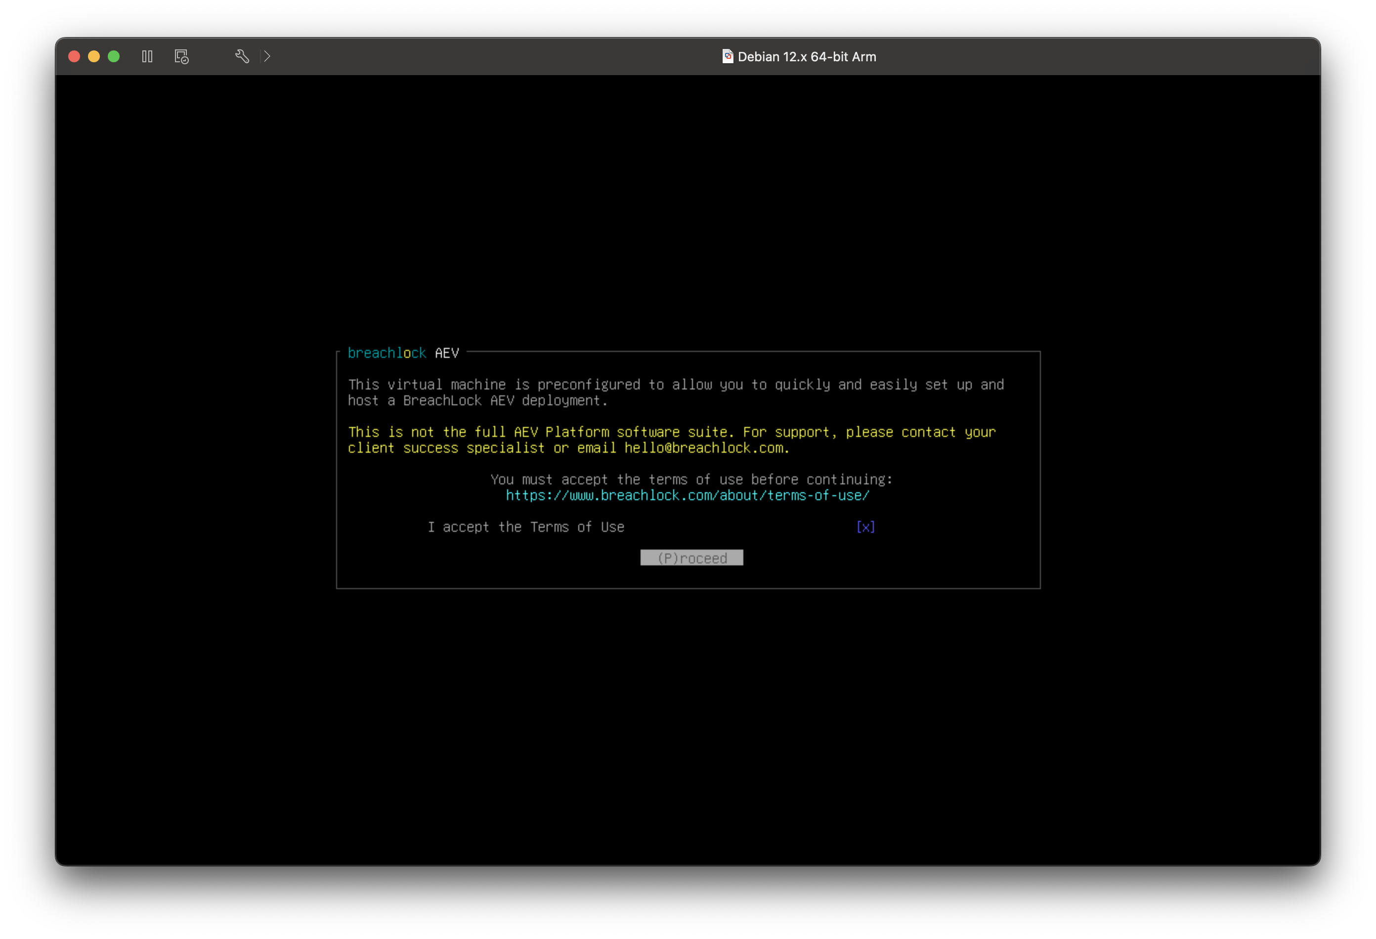Screen dimensions: 1376x939
Task: Pause the virtual machine
Action: pyautogui.click(x=147, y=56)
